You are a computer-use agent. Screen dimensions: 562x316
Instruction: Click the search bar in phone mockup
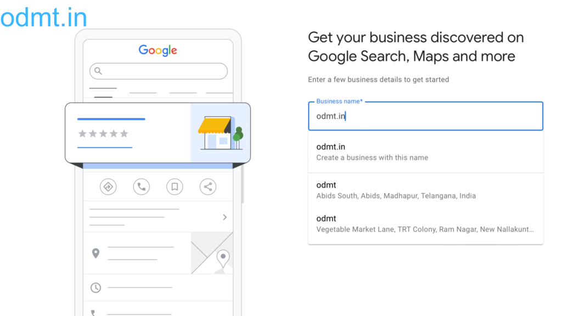(159, 71)
